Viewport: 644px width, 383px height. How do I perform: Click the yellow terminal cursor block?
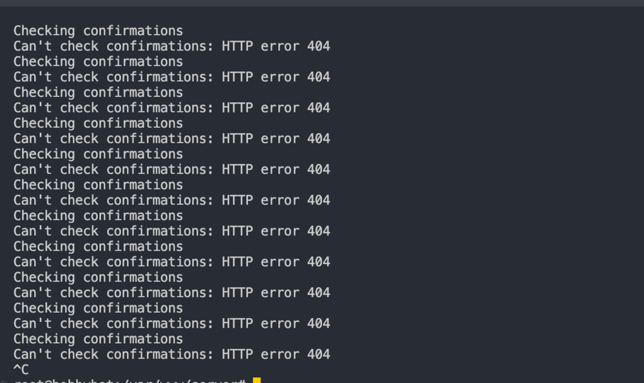pos(256,380)
